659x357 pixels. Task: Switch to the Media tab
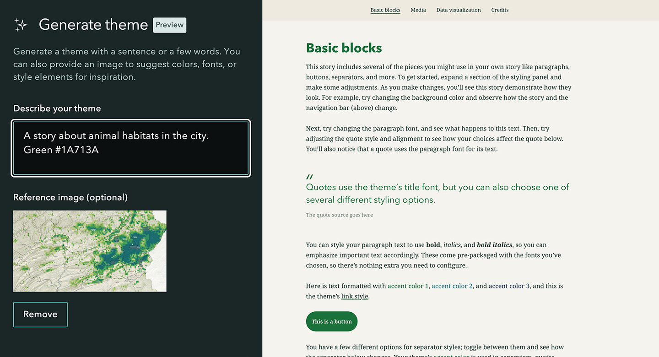pyautogui.click(x=418, y=10)
